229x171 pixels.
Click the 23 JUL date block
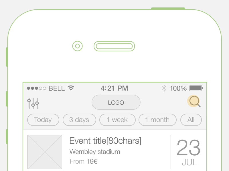tap(189, 152)
